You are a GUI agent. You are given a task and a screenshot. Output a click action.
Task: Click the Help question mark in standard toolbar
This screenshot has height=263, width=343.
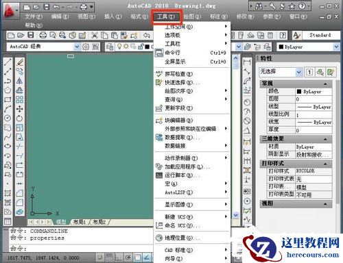(x=283, y=35)
